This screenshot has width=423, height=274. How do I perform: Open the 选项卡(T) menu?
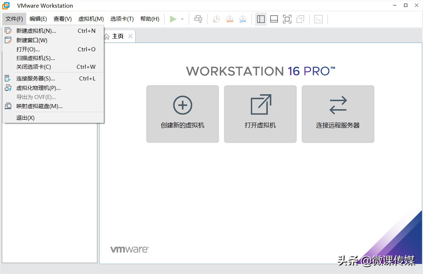point(122,19)
